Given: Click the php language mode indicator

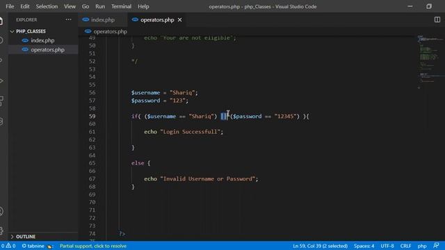Looking at the screenshot, I should (x=422, y=246).
